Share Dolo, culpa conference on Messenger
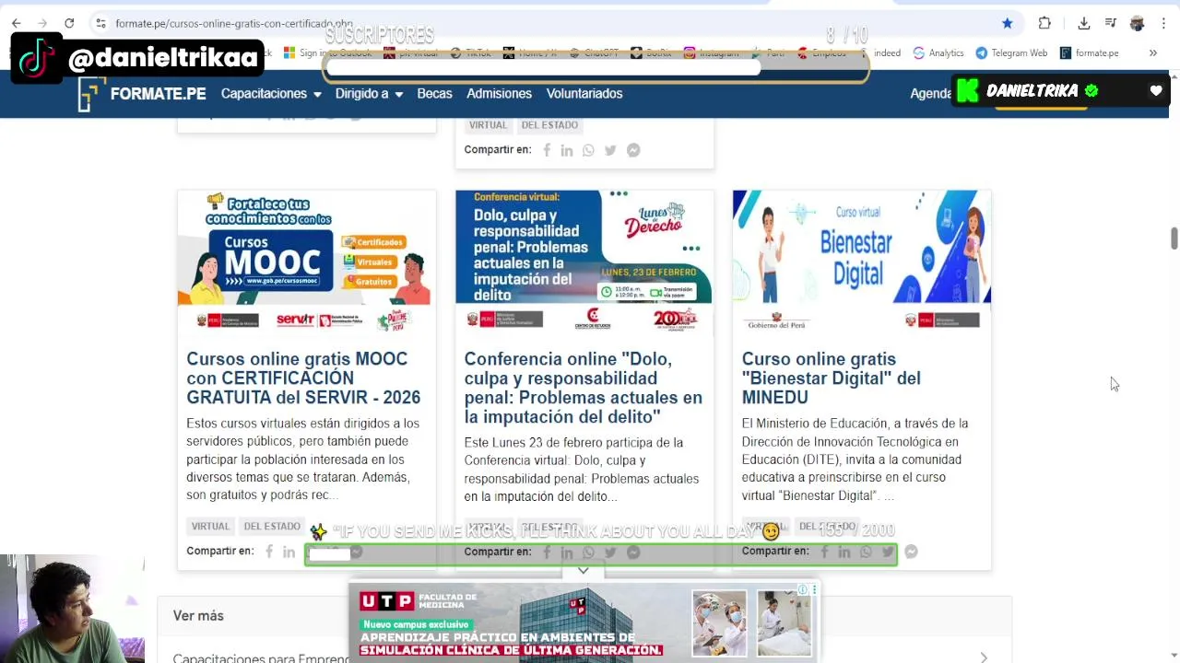This screenshot has height=663, width=1180. (x=633, y=552)
